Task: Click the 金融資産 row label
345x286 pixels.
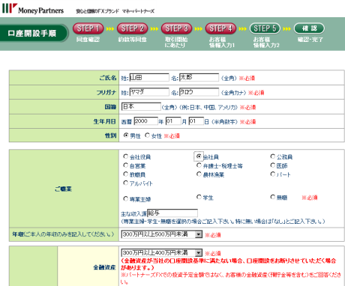Action: click(x=104, y=267)
